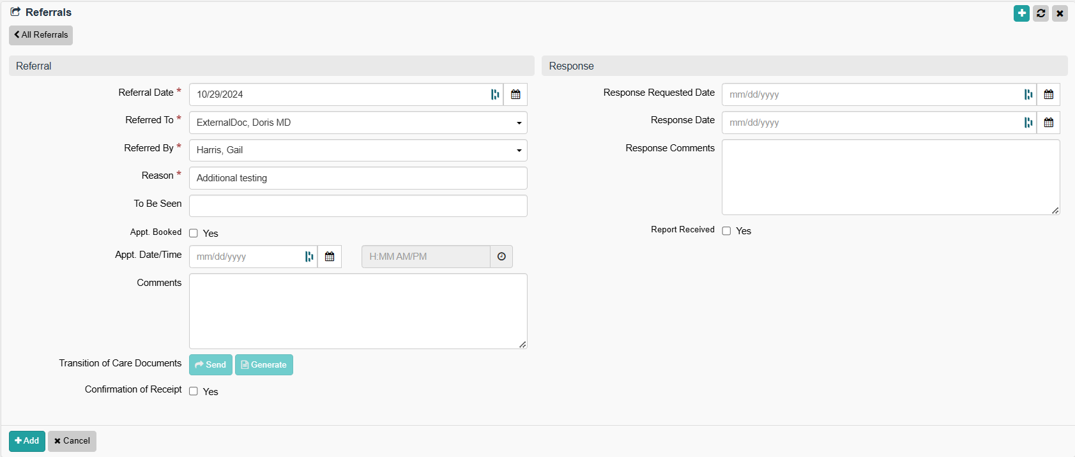Click the clock icon for appointment time
Viewport: 1075px width, 457px height.
pos(501,257)
